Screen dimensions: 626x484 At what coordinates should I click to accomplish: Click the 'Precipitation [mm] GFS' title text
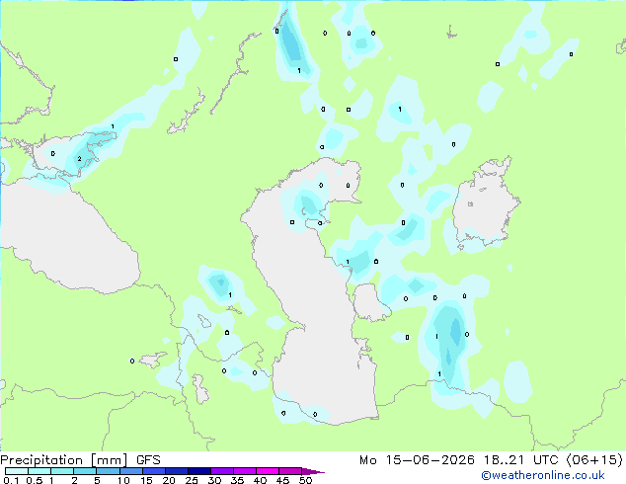pyautogui.click(x=80, y=460)
